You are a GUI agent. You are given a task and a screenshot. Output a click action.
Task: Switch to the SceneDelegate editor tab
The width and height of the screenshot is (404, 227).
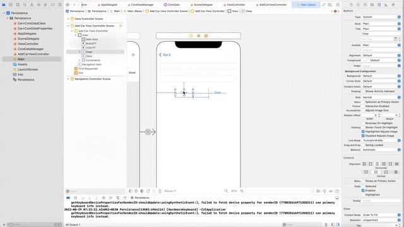201,4
